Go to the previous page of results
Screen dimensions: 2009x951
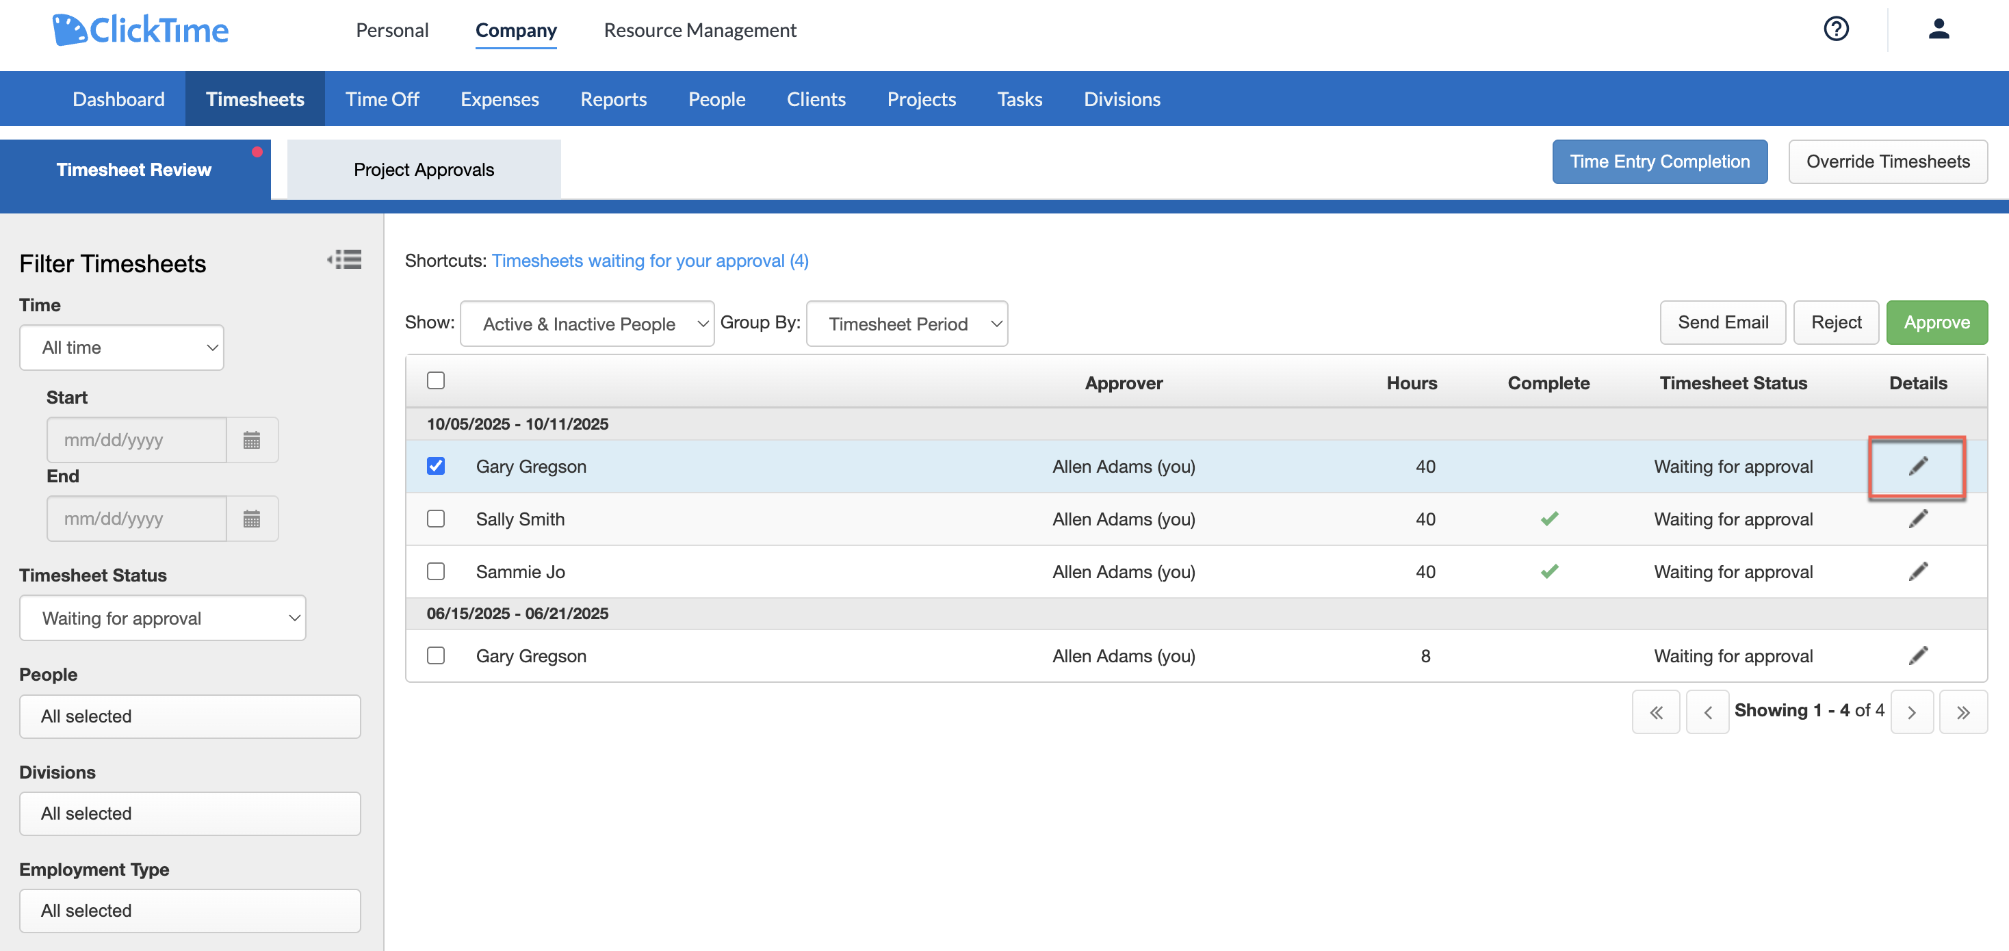coord(1707,712)
